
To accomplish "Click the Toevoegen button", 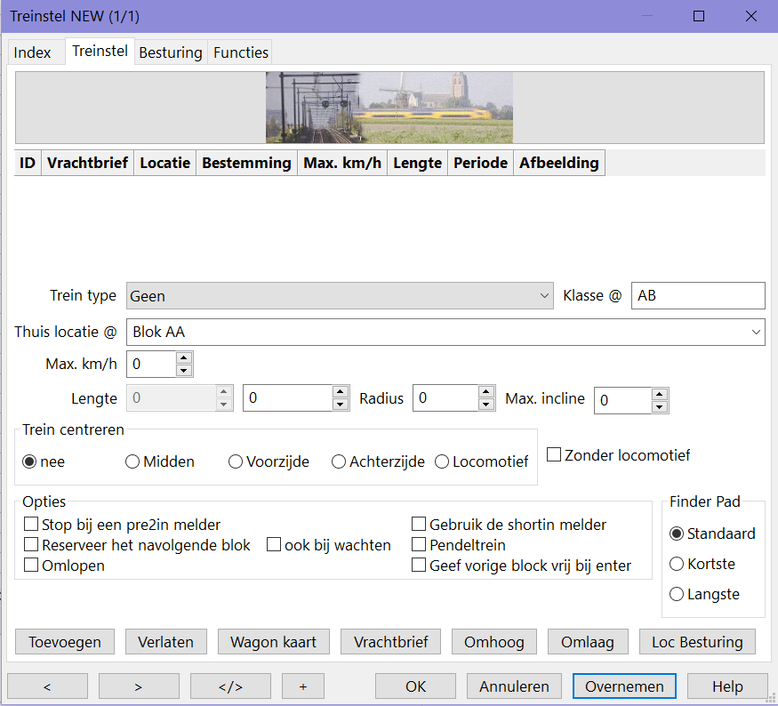I will [65, 641].
